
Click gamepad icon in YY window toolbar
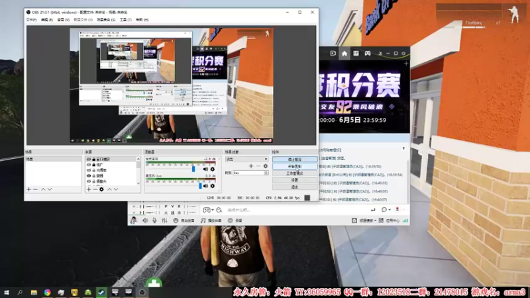click(368, 54)
